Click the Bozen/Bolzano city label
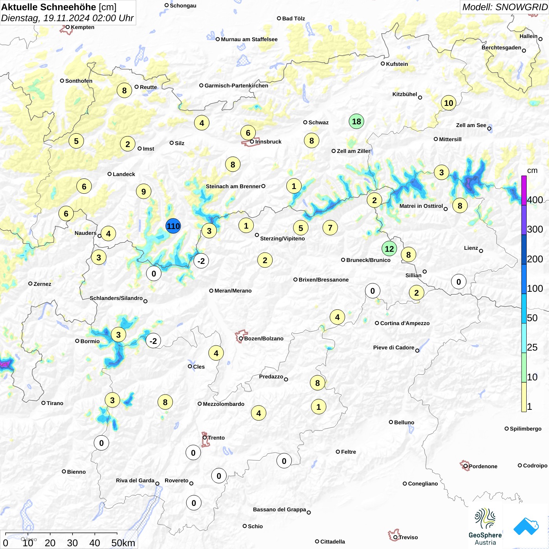Screen dimensions: 549x549 pyautogui.click(x=264, y=338)
